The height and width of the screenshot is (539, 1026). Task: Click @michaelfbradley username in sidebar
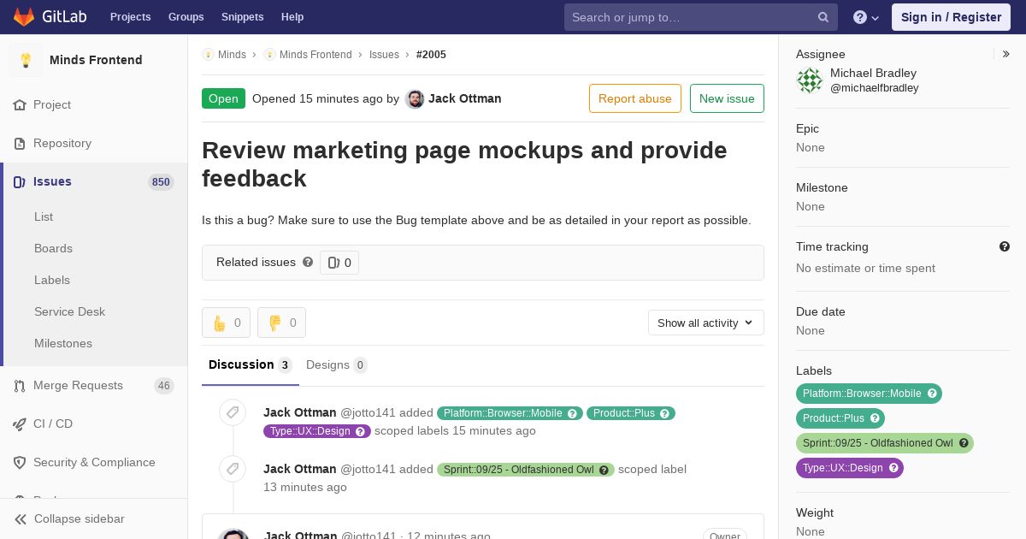[875, 88]
